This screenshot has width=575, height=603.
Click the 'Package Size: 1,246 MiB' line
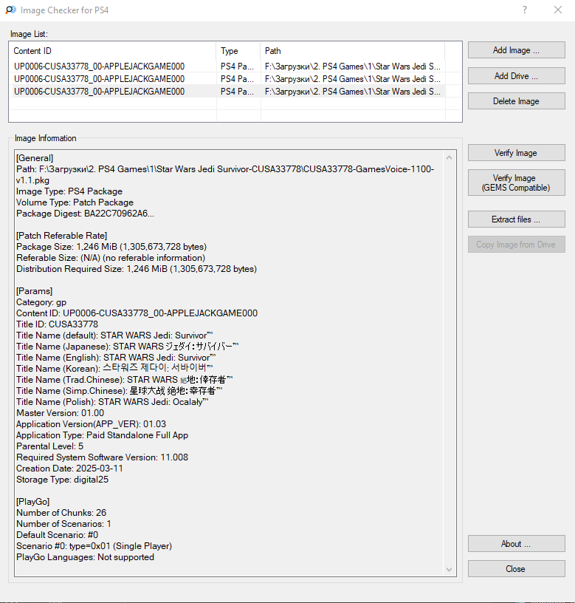[x=111, y=247]
